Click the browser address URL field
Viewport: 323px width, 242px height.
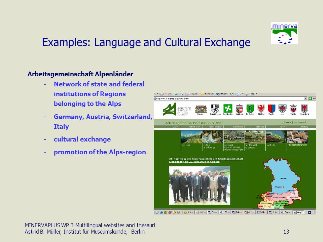229,98
